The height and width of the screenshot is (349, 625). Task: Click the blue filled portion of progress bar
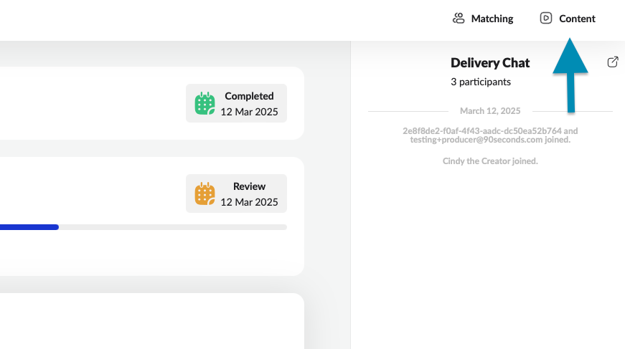pyautogui.click(x=29, y=227)
